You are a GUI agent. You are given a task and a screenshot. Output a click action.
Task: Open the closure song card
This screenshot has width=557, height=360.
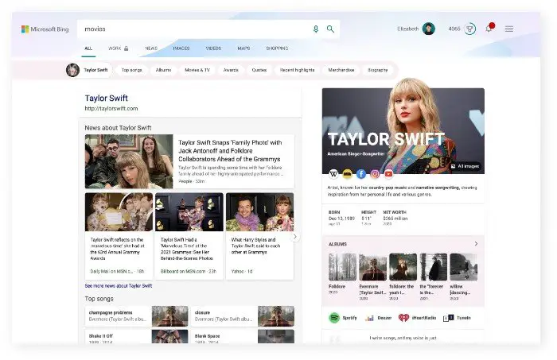(x=243, y=316)
